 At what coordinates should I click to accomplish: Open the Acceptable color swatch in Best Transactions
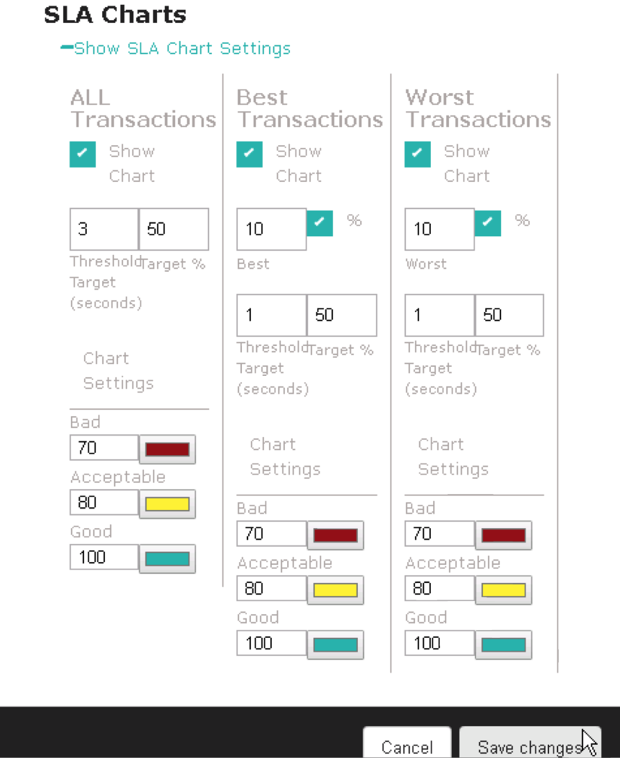pyautogui.click(x=335, y=590)
